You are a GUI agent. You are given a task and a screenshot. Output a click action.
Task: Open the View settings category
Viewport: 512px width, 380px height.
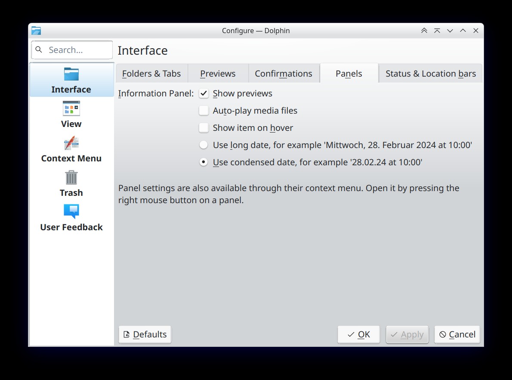pyautogui.click(x=71, y=114)
